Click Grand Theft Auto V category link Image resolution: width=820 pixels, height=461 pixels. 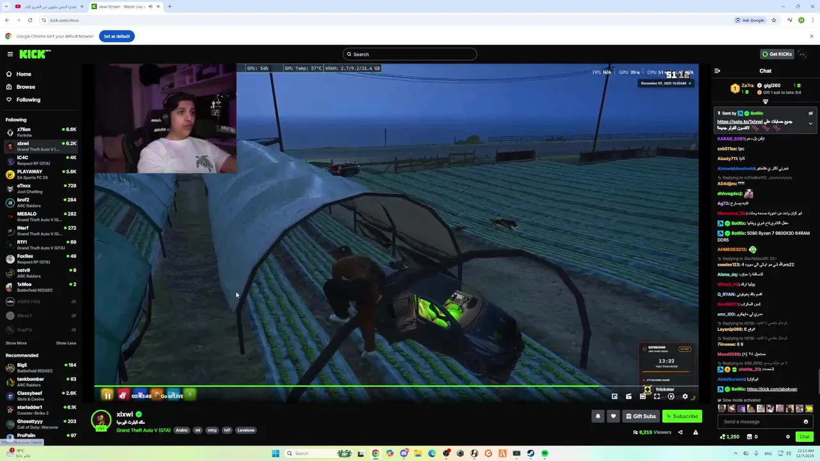click(x=143, y=430)
